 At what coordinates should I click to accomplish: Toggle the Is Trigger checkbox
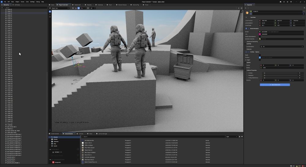260,60
